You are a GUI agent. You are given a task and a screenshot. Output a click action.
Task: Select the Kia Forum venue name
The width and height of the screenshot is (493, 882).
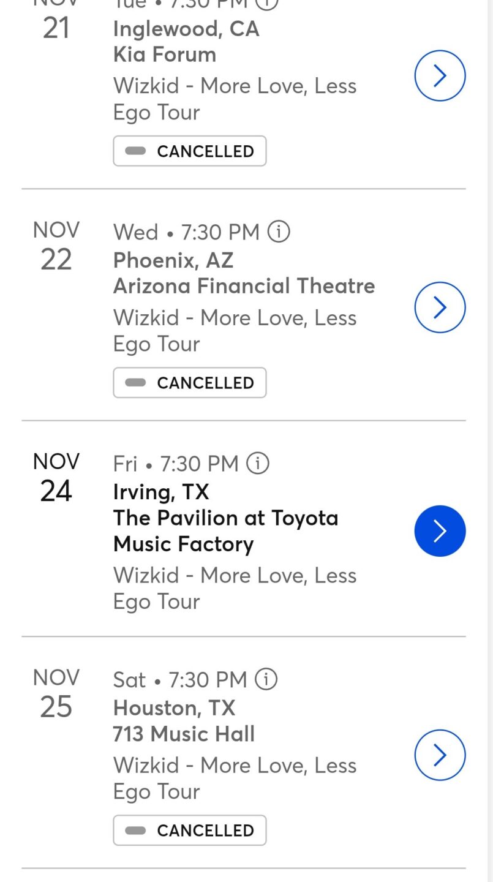pos(165,55)
